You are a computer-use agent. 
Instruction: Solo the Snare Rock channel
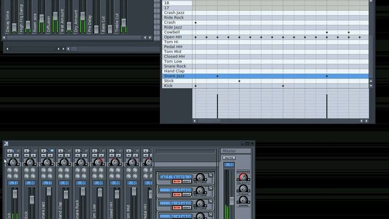click(x=84, y=156)
